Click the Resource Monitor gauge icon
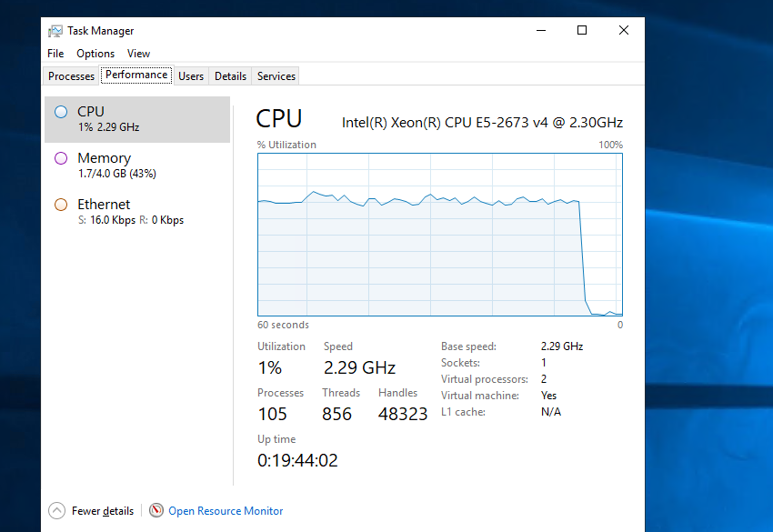Viewport: 773px width, 532px height. coord(156,511)
